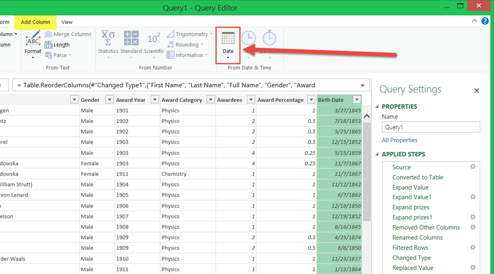Expand the formula bar chevron
This screenshot has width=494, height=274.
[363, 85]
